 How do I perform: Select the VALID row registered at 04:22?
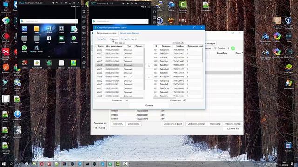pyautogui.click(x=119, y=92)
